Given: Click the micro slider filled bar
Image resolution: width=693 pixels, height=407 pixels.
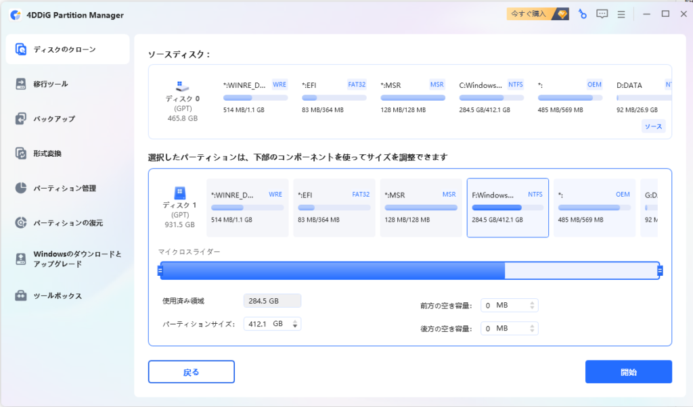Looking at the screenshot, I should tap(334, 270).
